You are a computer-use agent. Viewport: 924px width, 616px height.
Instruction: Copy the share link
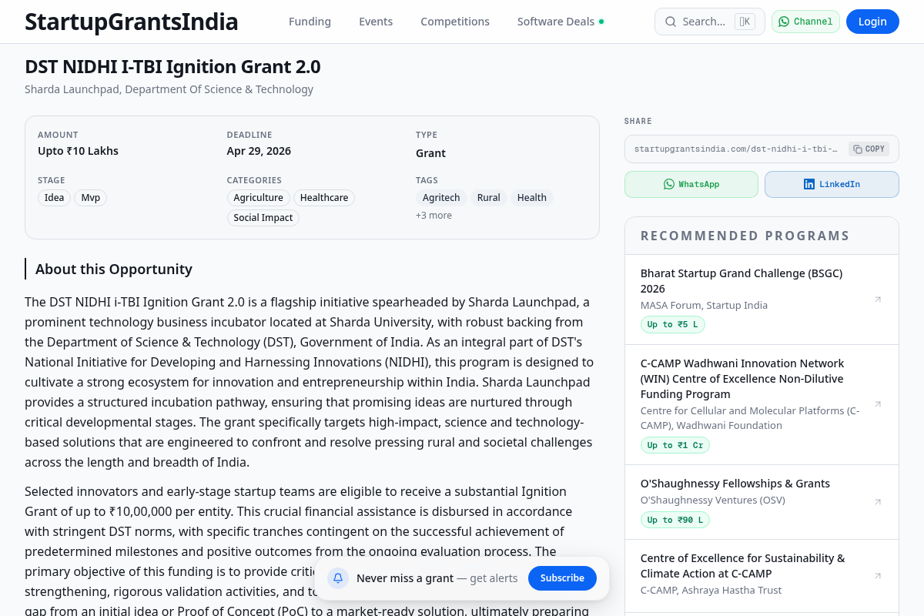coord(869,149)
